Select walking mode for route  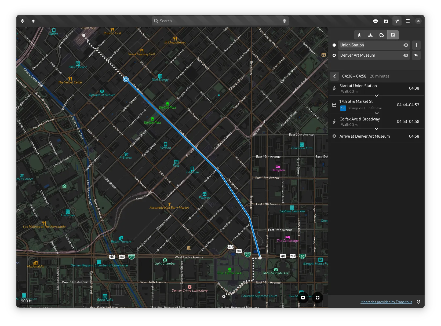pyautogui.click(x=359, y=35)
